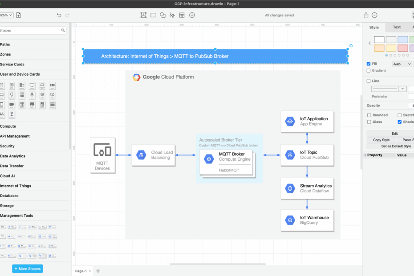Click the Edit style button
414x276 pixels.
point(394,134)
